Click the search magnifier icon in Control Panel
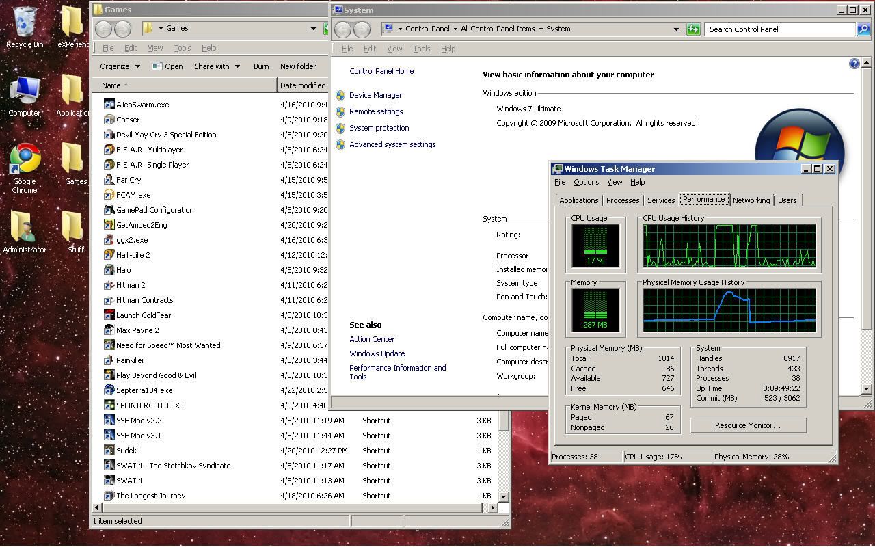The width and height of the screenshot is (875, 547). click(x=863, y=29)
